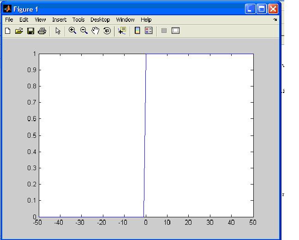Maximize the Figure 1 window
299x240 pixels.
[262, 9]
